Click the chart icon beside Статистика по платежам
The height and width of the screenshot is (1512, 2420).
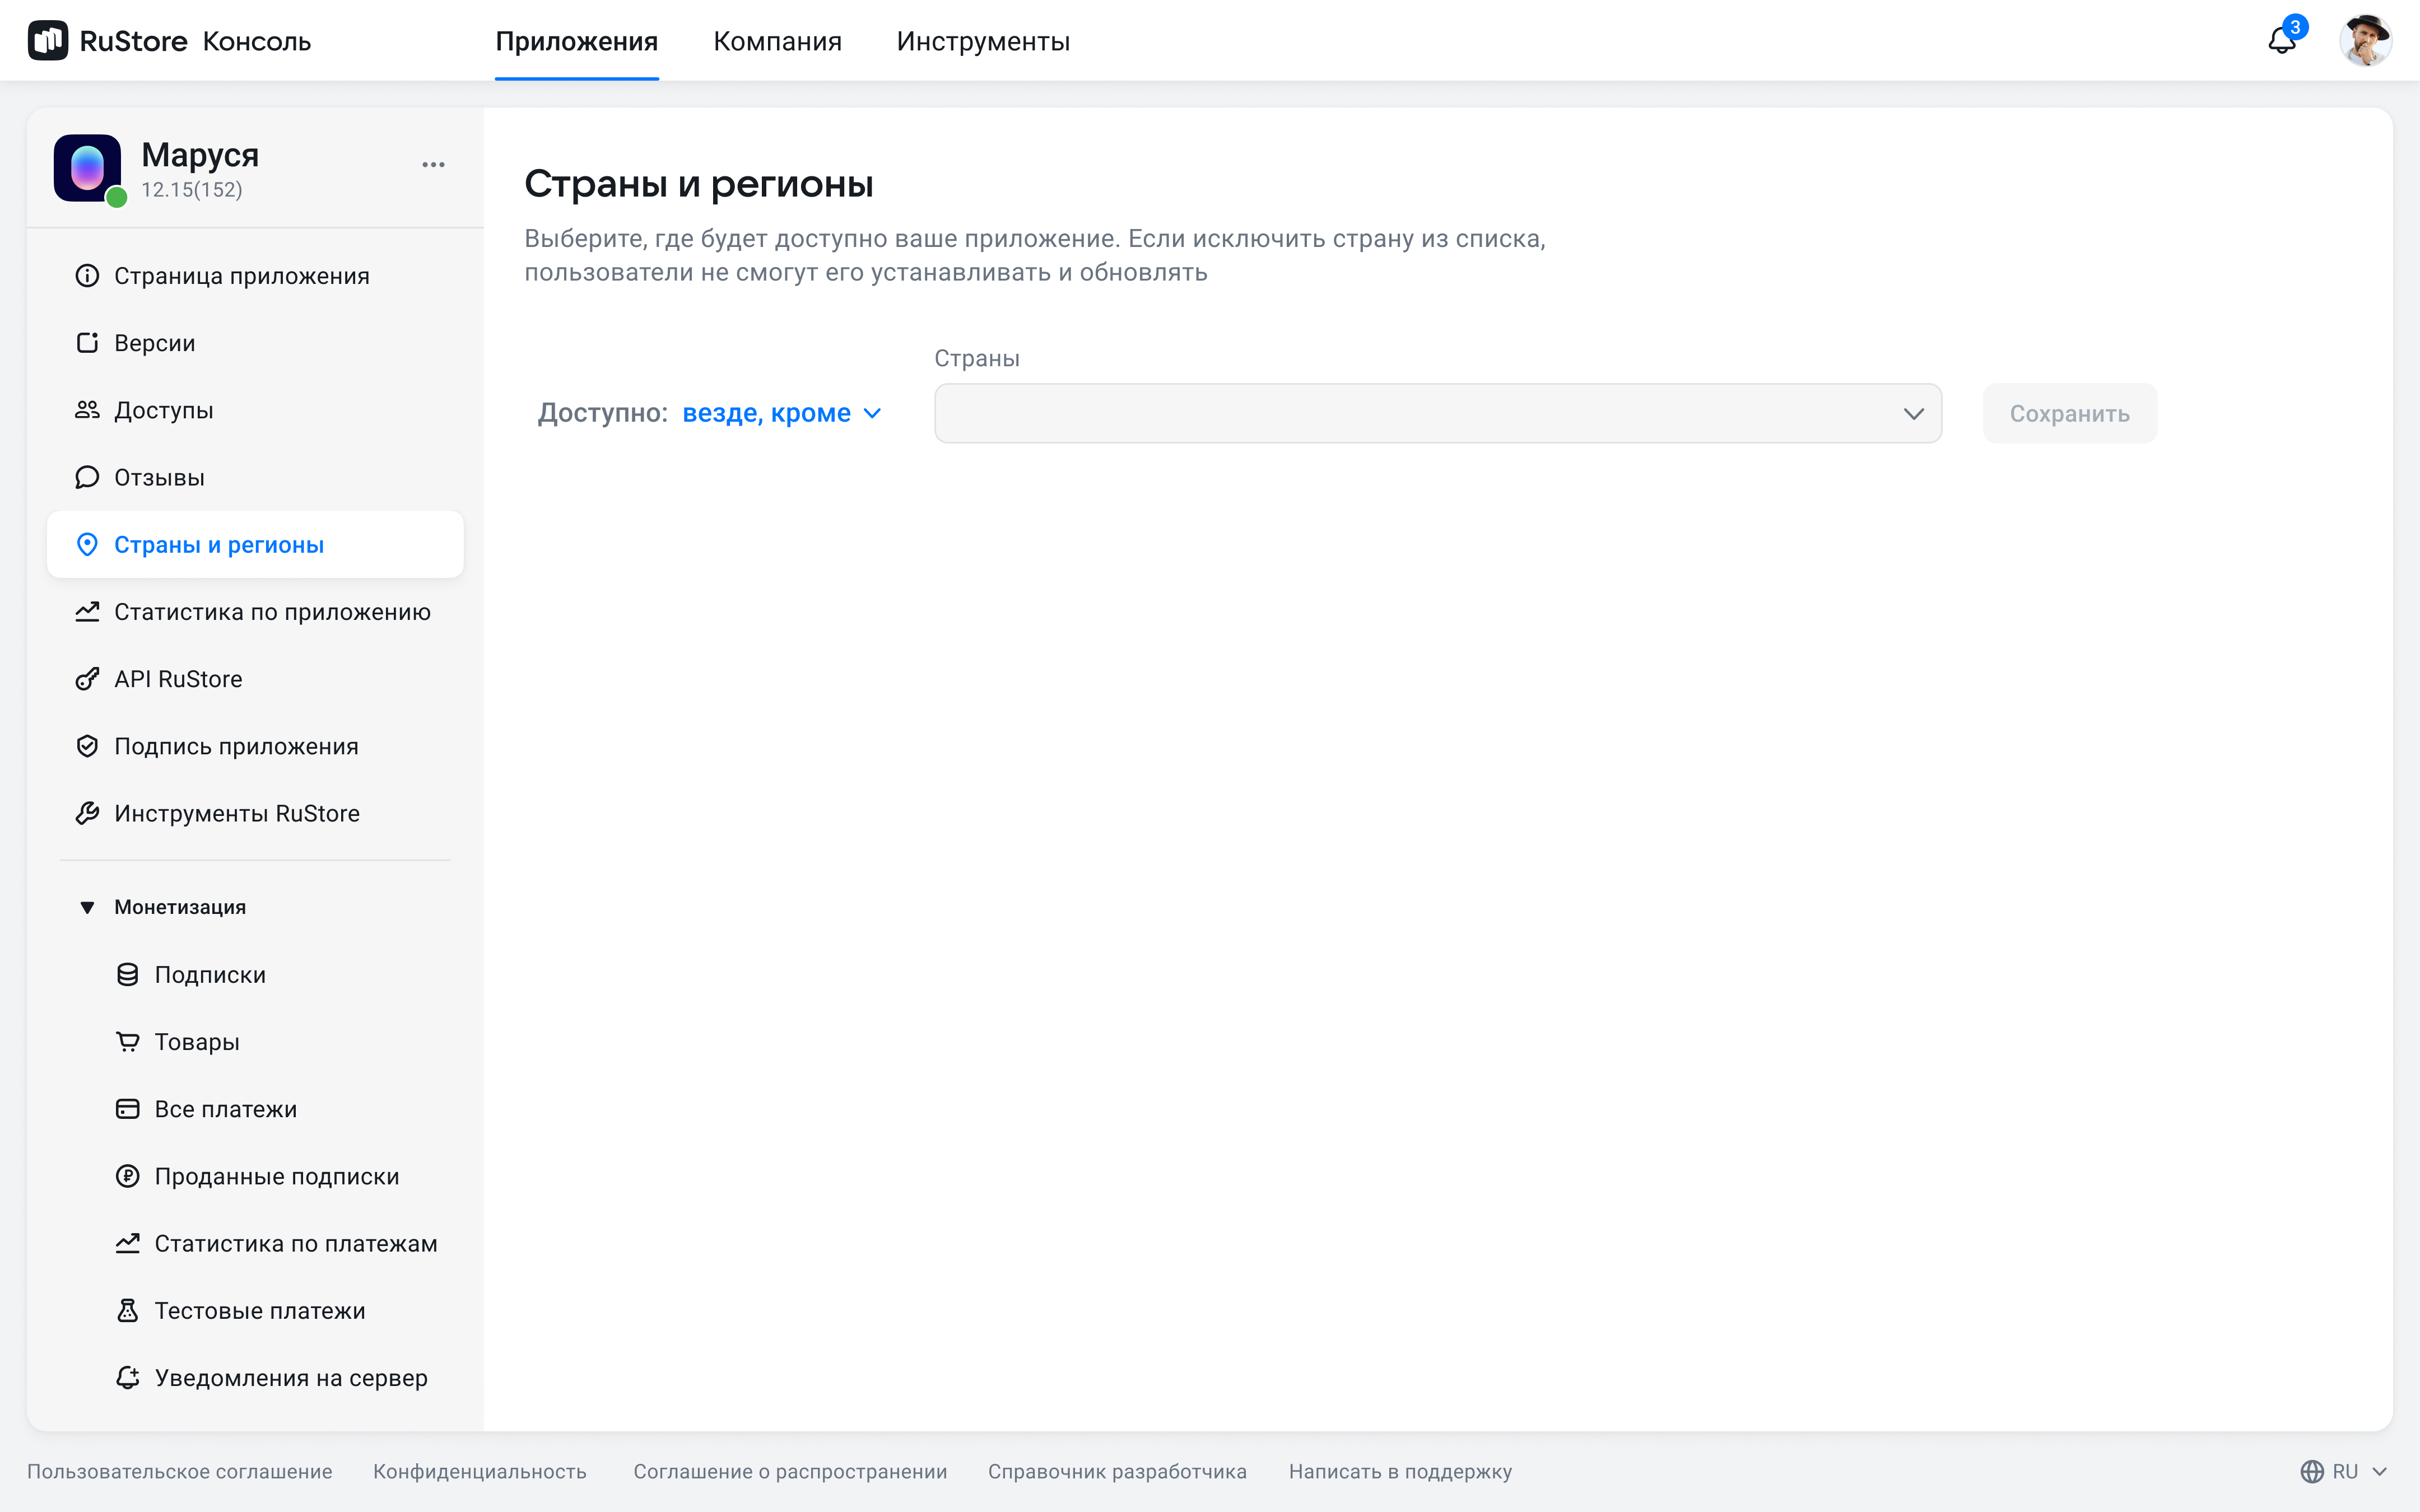[x=128, y=1244]
